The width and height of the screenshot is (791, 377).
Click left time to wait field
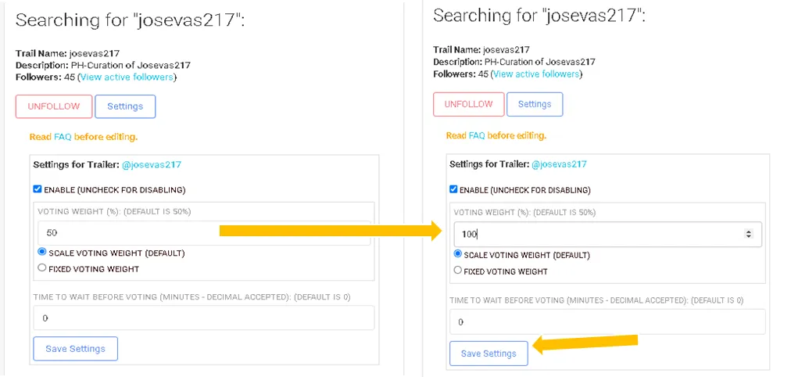[x=204, y=318]
